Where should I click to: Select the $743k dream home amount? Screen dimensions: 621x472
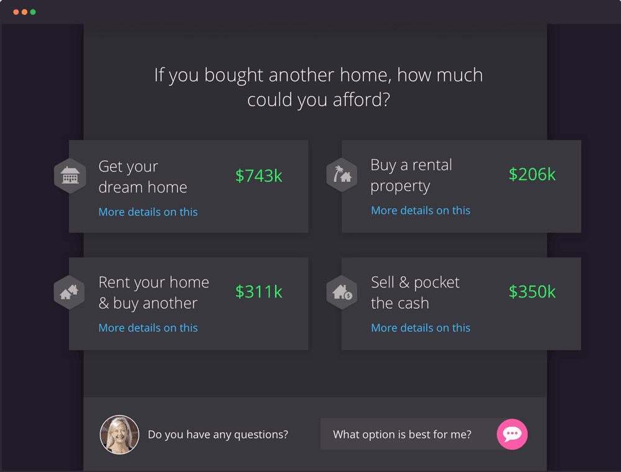pyautogui.click(x=258, y=176)
